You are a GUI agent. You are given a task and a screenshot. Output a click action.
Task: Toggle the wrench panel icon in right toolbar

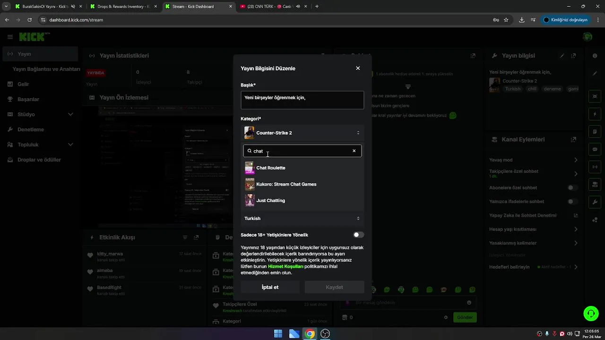click(x=595, y=202)
